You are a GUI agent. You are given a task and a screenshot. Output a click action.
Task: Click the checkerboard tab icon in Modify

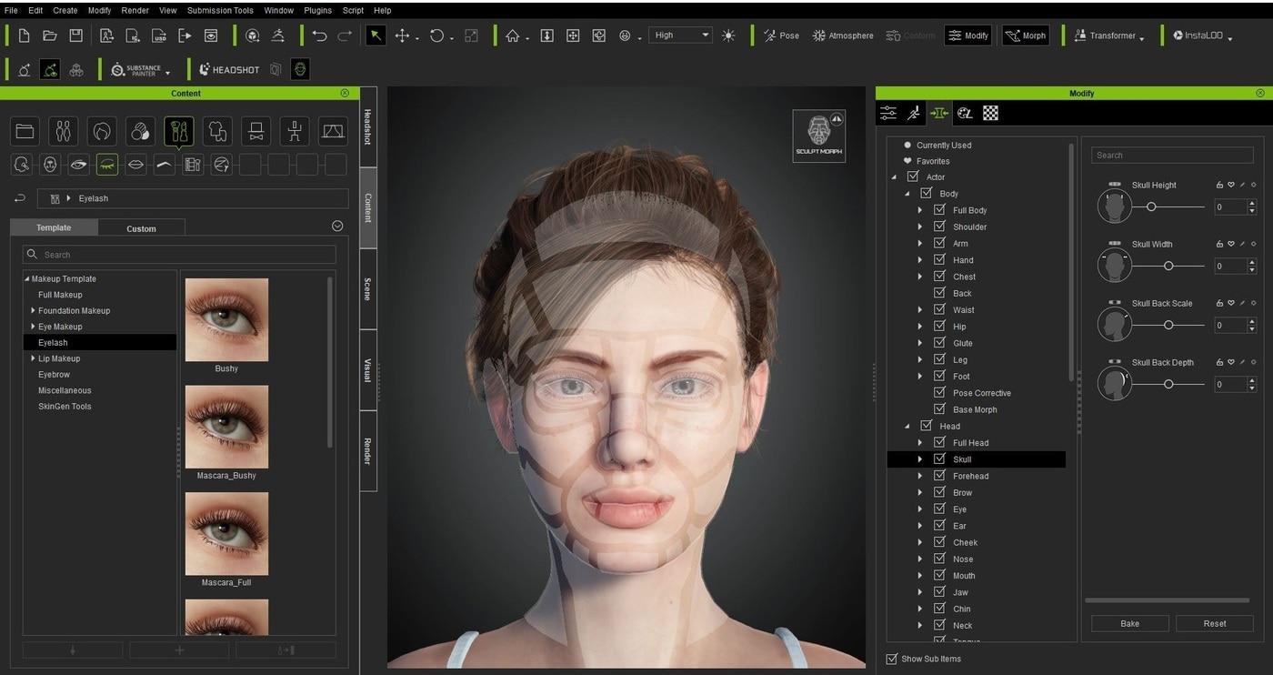pyautogui.click(x=990, y=113)
